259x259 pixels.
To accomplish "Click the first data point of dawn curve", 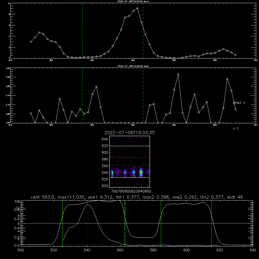I will (31, 42).
